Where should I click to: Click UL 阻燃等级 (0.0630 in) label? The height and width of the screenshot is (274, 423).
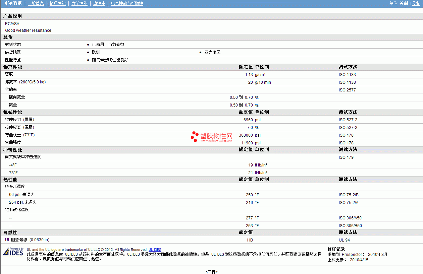pyautogui.click(x=27, y=240)
